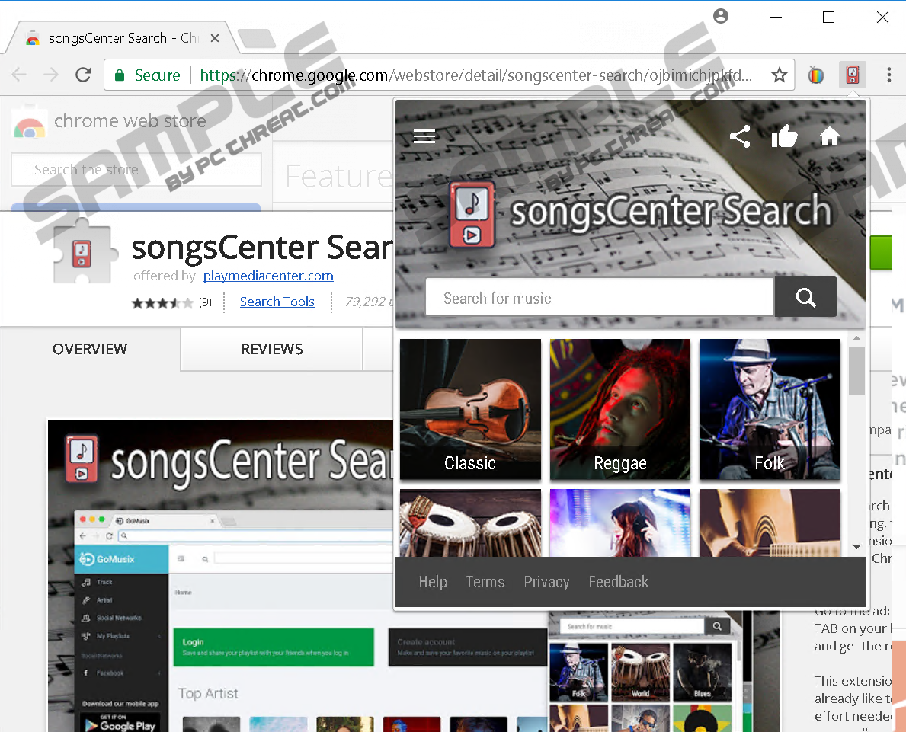Focus the Search the store box
This screenshot has height=732, width=906.
[x=136, y=170]
